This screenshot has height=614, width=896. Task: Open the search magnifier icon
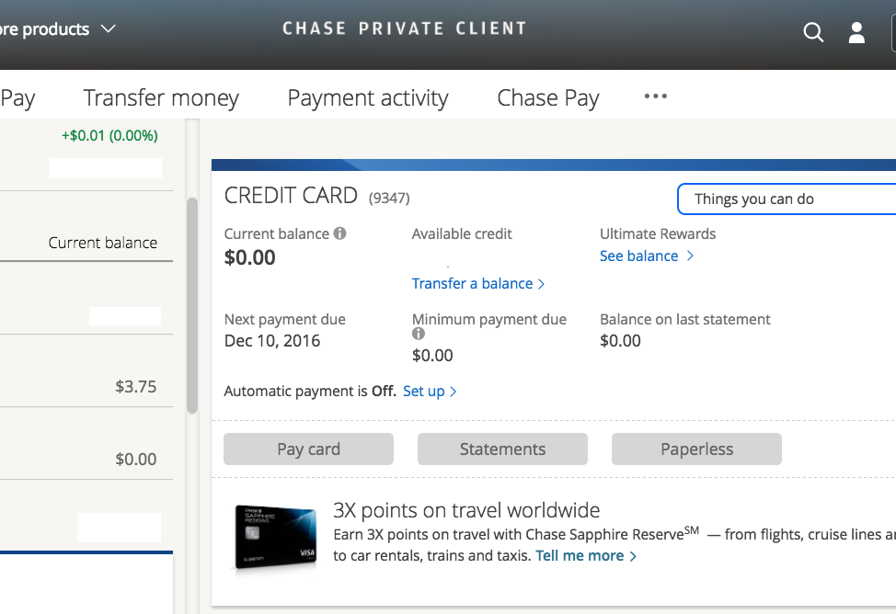point(813,32)
